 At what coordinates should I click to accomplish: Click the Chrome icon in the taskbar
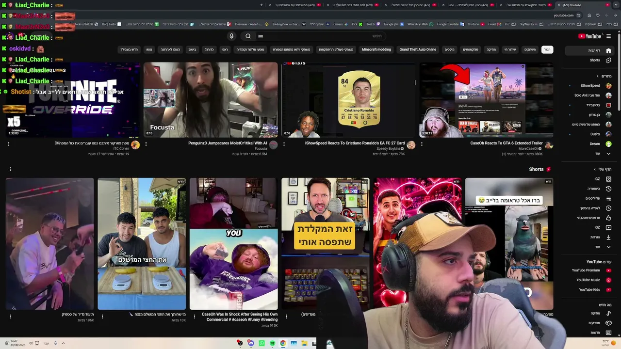(283, 343)
